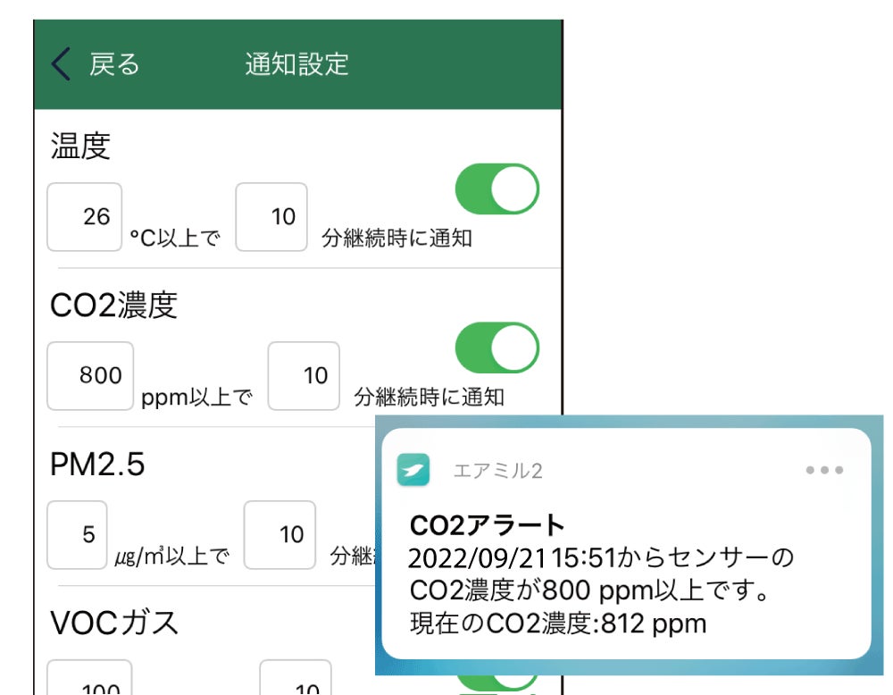Select the CO2 threshold field showing 800
Image resolution: width=893 pixels, height=695 pixels.
90,375
